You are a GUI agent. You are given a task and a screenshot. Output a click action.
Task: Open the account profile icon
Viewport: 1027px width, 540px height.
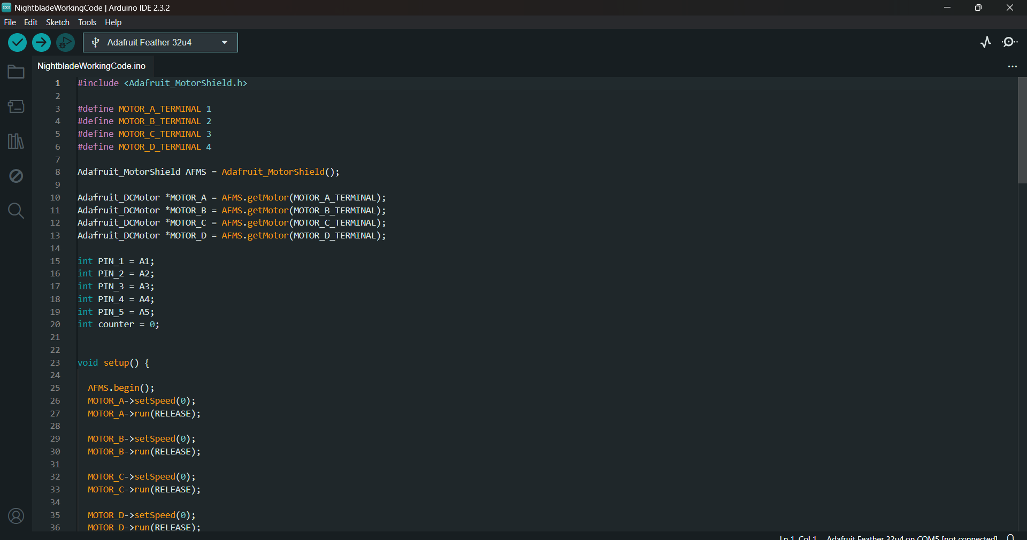coord(16,516)
